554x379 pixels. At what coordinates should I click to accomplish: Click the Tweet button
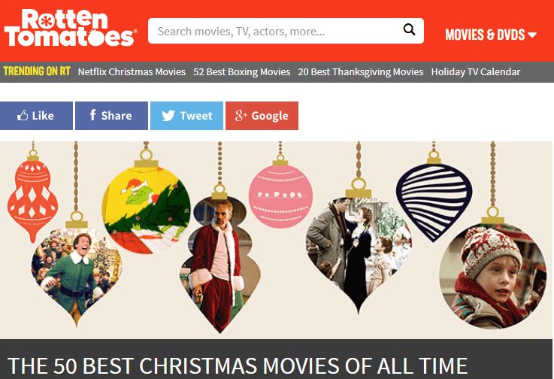pyautogui.click(x=186, y=116)
